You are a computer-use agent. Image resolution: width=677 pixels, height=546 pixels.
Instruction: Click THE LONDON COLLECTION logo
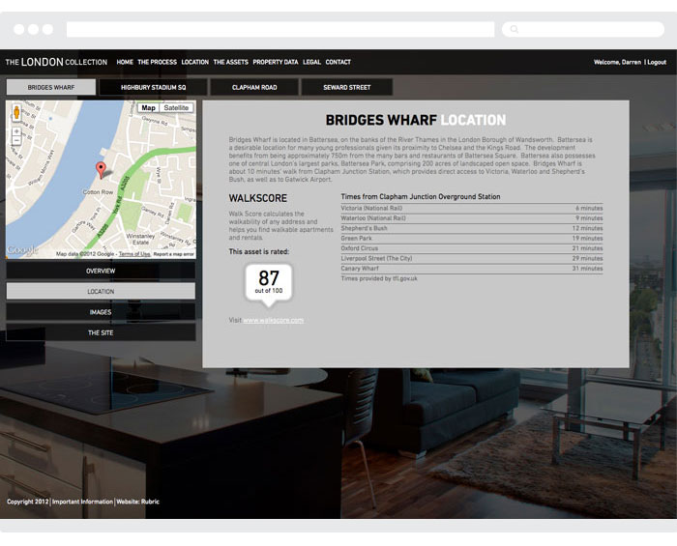click(56, 62)
